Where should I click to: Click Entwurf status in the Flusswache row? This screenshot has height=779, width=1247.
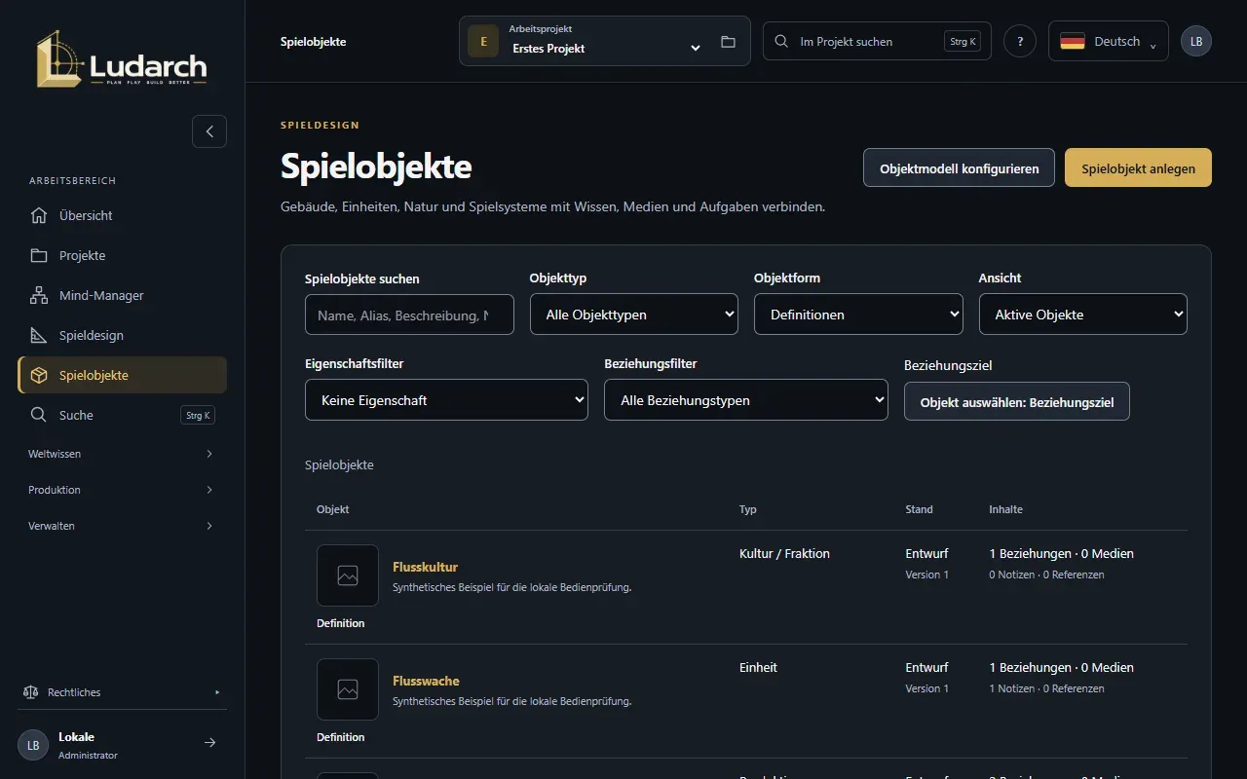coord(926,667)
